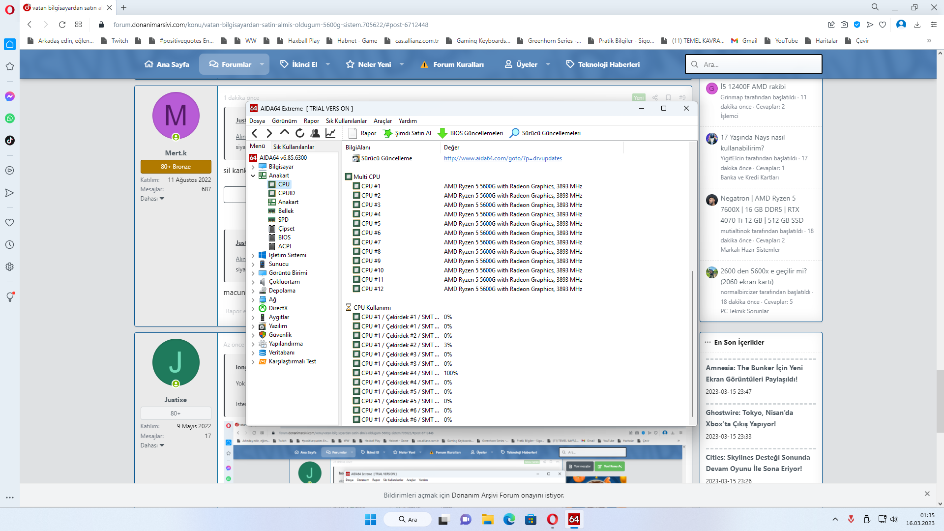944x531 pixels.
Task: Open Araçlar menu in AIDA64
Action: (x=383, y=120)
